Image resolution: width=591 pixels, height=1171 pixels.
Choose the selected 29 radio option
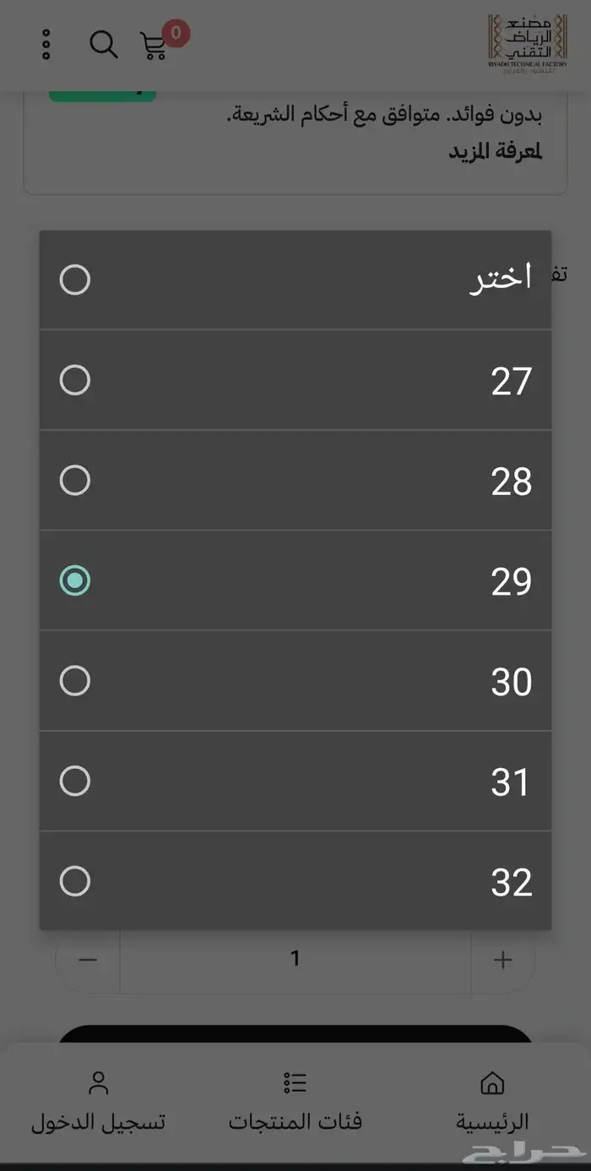point(75,580)
